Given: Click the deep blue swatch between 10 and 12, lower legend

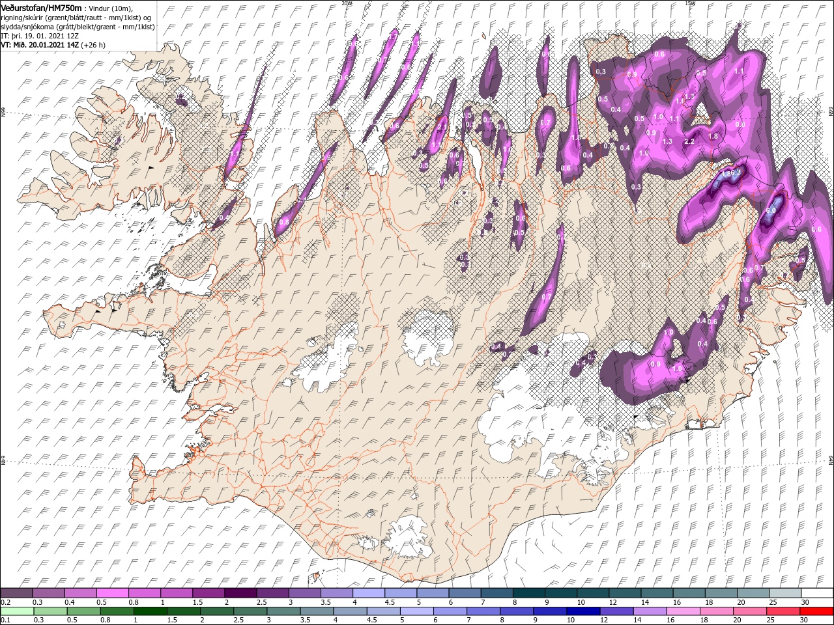Looking at the screenshot, I should pyautogui.click(x=582, y=611).
